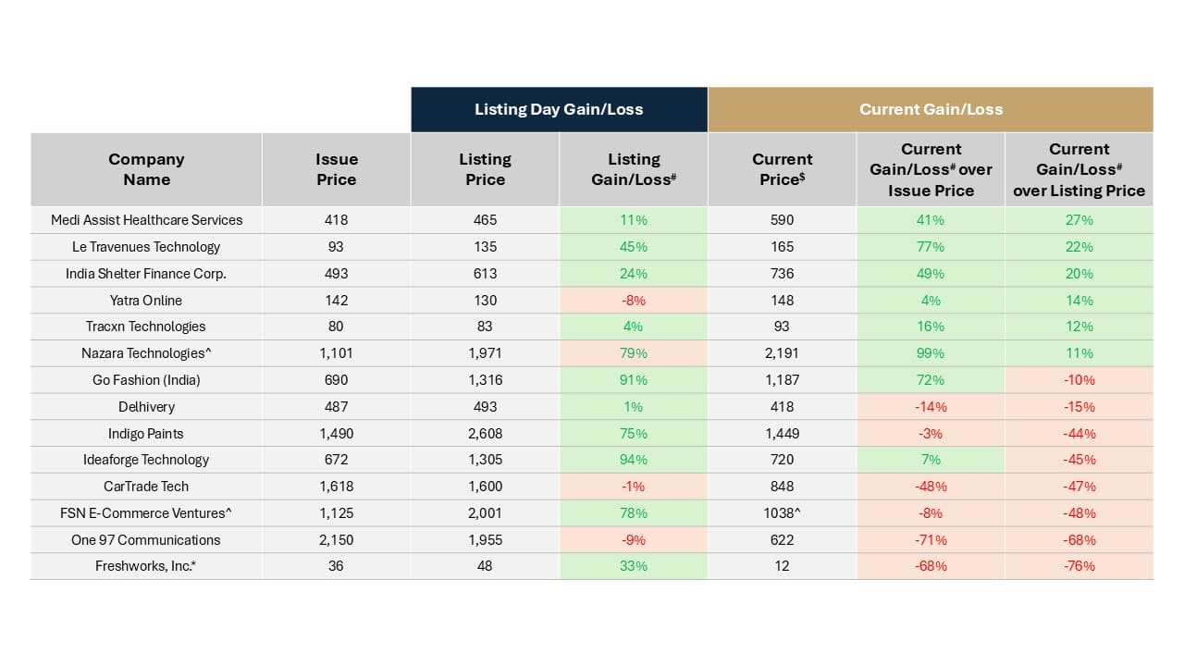Select India Shelter Finance Corp. cell
Screen dimensions: 1184x666
(x=146, y=274)
